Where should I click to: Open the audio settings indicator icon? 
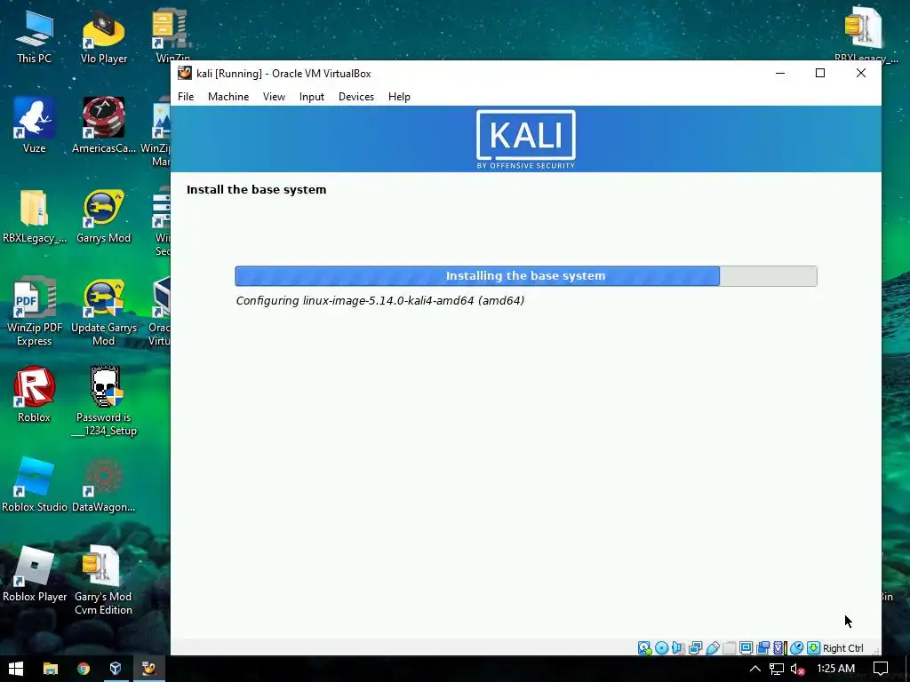[678, 647]
